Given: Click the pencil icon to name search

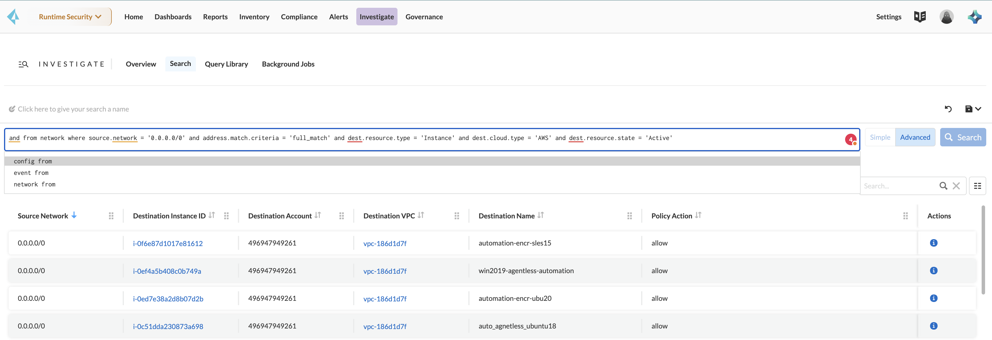Looking at the screenshot, I should (12, 109).
